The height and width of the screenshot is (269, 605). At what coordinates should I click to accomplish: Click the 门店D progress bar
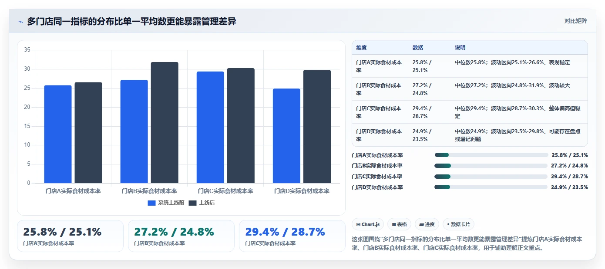tap(491, 187)
